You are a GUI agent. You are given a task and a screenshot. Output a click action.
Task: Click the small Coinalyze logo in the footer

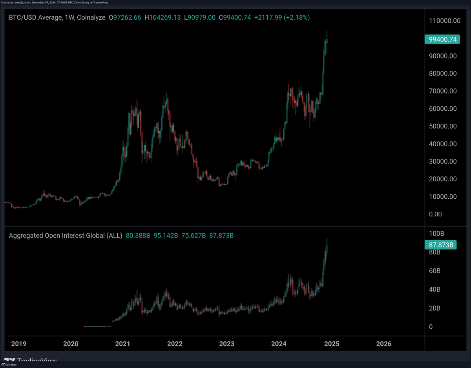[9, 365]
